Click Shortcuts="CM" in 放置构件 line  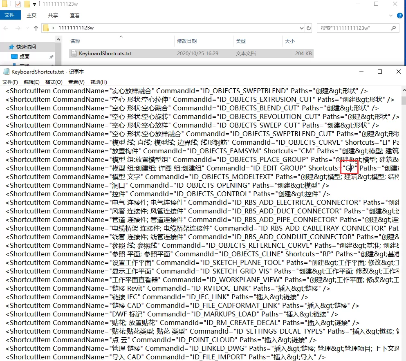tap(289, 151)
